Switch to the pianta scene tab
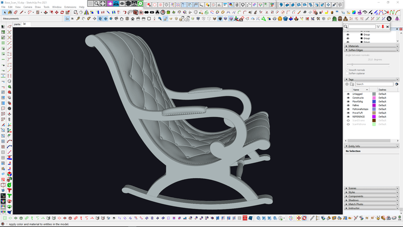403x227 pixels. 17,24
